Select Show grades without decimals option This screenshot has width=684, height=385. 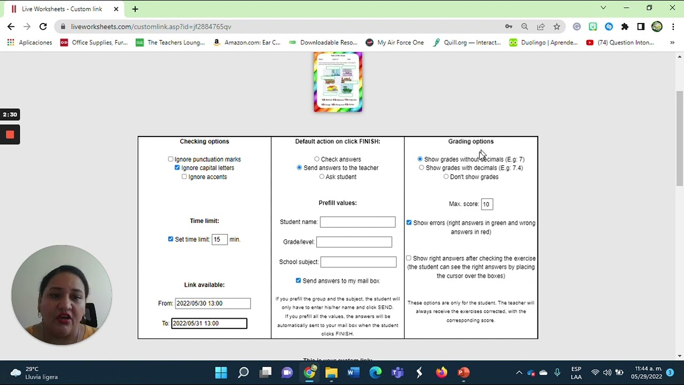[x=420, y=159]
